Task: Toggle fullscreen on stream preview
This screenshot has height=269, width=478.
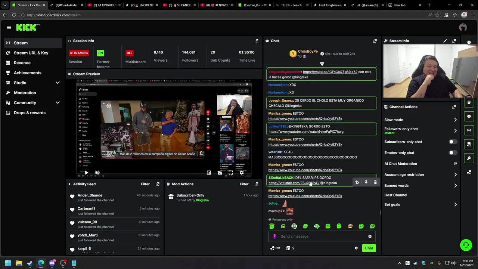Action: pyautogui.click(x=231, y=173)
